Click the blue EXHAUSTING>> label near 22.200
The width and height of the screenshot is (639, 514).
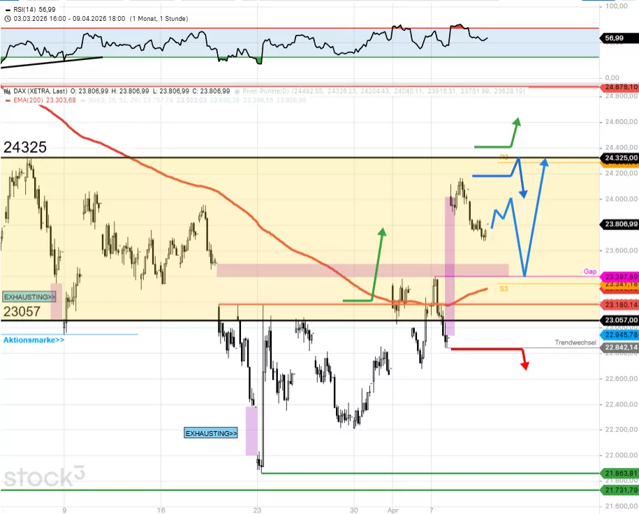(211, 433)
